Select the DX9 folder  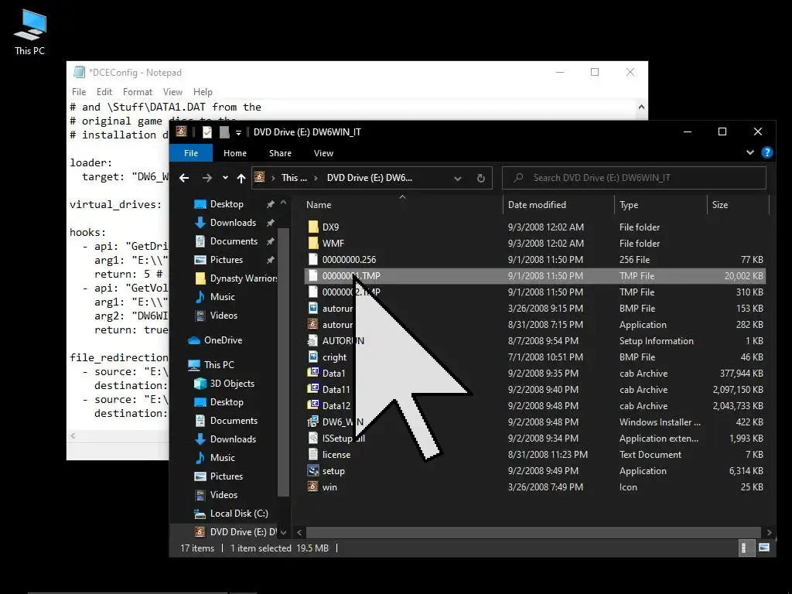pos(330,227)
